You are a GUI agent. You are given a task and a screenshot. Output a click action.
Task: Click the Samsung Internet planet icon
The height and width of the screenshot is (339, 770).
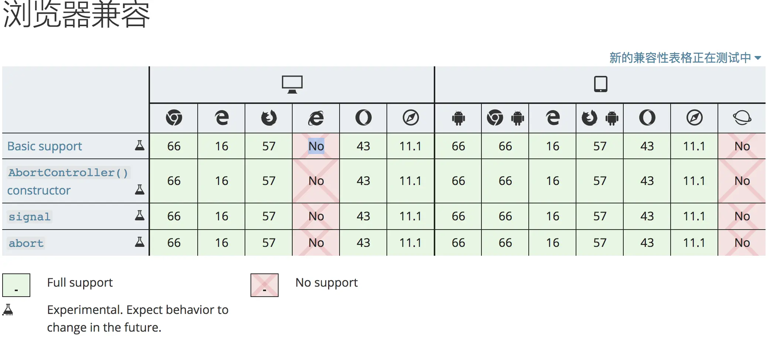click(x=742, y=118)
